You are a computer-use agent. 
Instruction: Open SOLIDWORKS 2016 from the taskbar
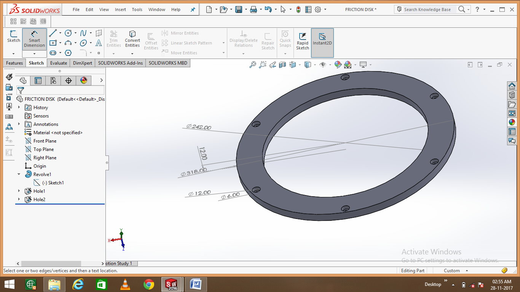coord(172,284)
